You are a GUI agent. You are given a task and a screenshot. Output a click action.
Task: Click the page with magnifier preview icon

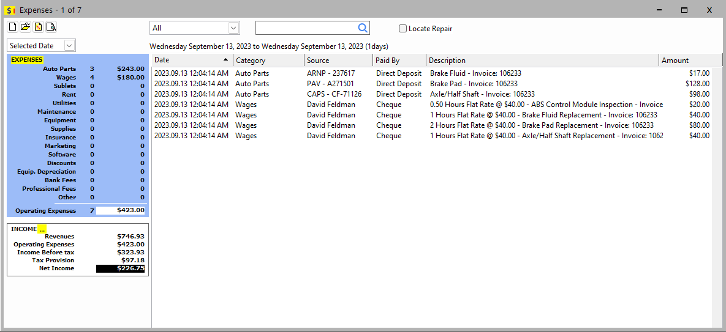(x=51, y=27)
